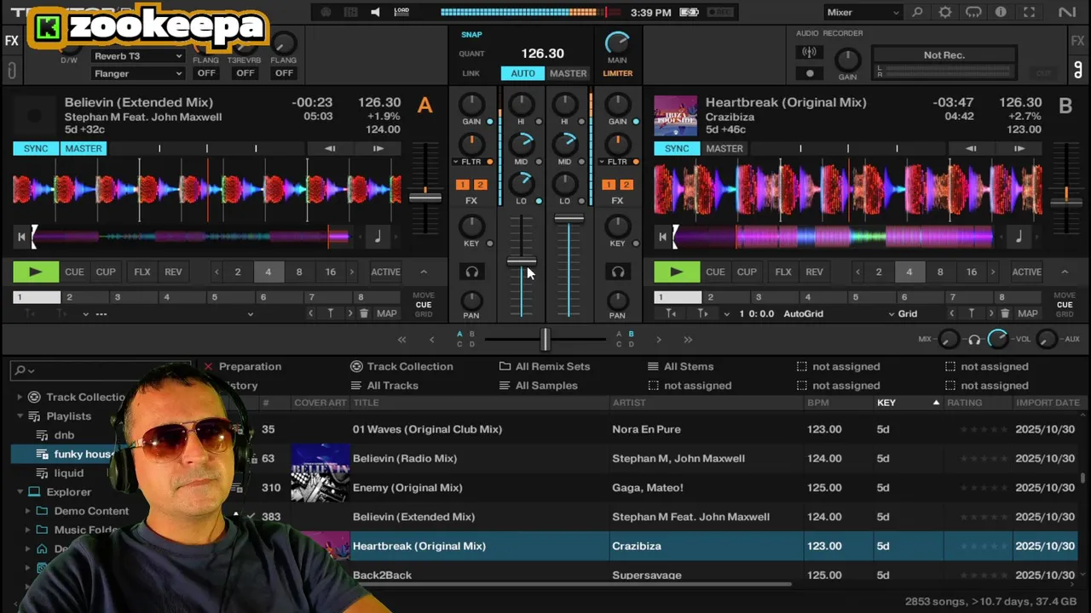Image resolution: width=1091 pixels, height=613 pixels.
Task: Open the Reverb T3 effect dropdown
Action: (137, 56)
